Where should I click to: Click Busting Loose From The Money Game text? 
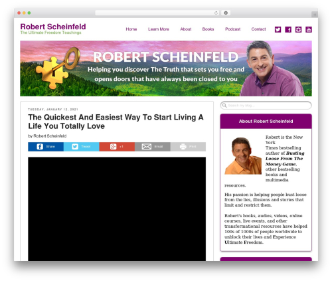tap(285, 159)
